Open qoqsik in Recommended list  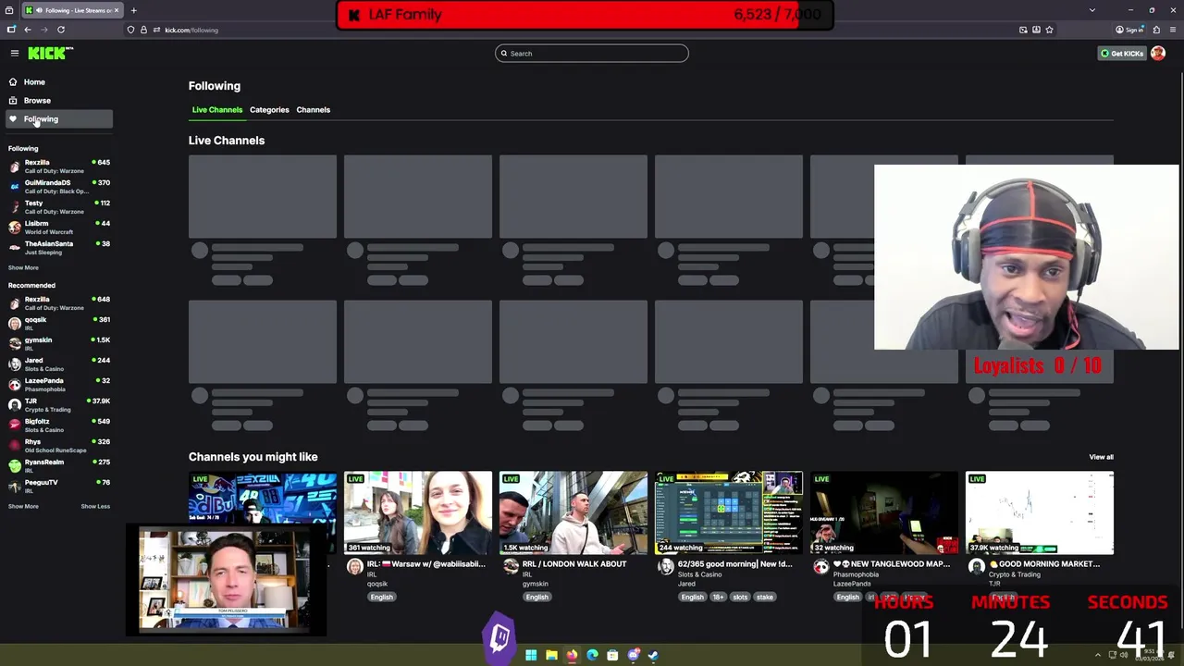59,324
